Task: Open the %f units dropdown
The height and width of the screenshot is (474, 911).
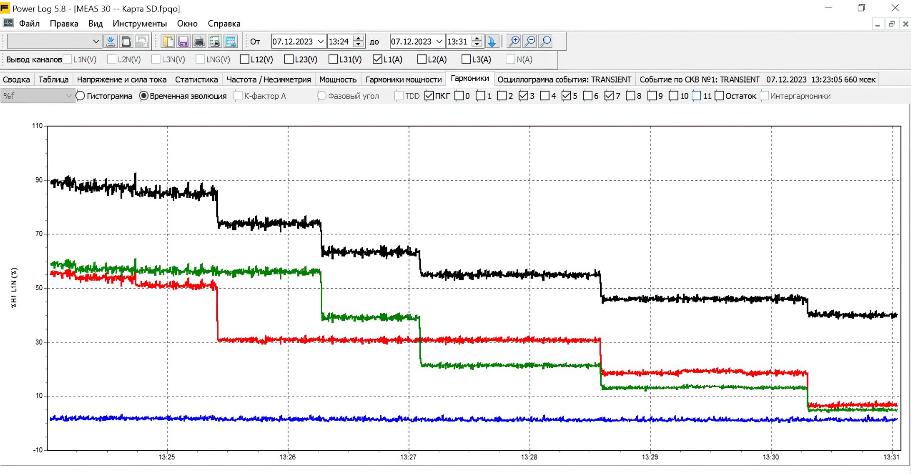Action: click(x=37, y=96)
